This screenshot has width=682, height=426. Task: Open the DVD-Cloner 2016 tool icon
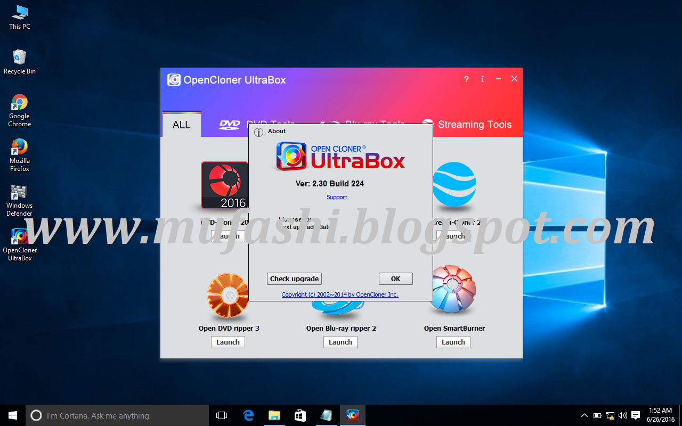(x=224, y=185)
